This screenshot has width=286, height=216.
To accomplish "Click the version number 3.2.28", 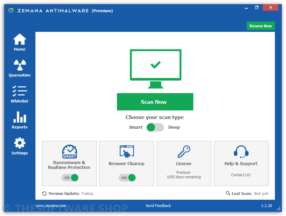I will tap(266, 206).
